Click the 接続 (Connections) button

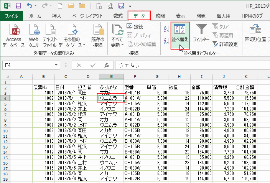click(135, 26)
